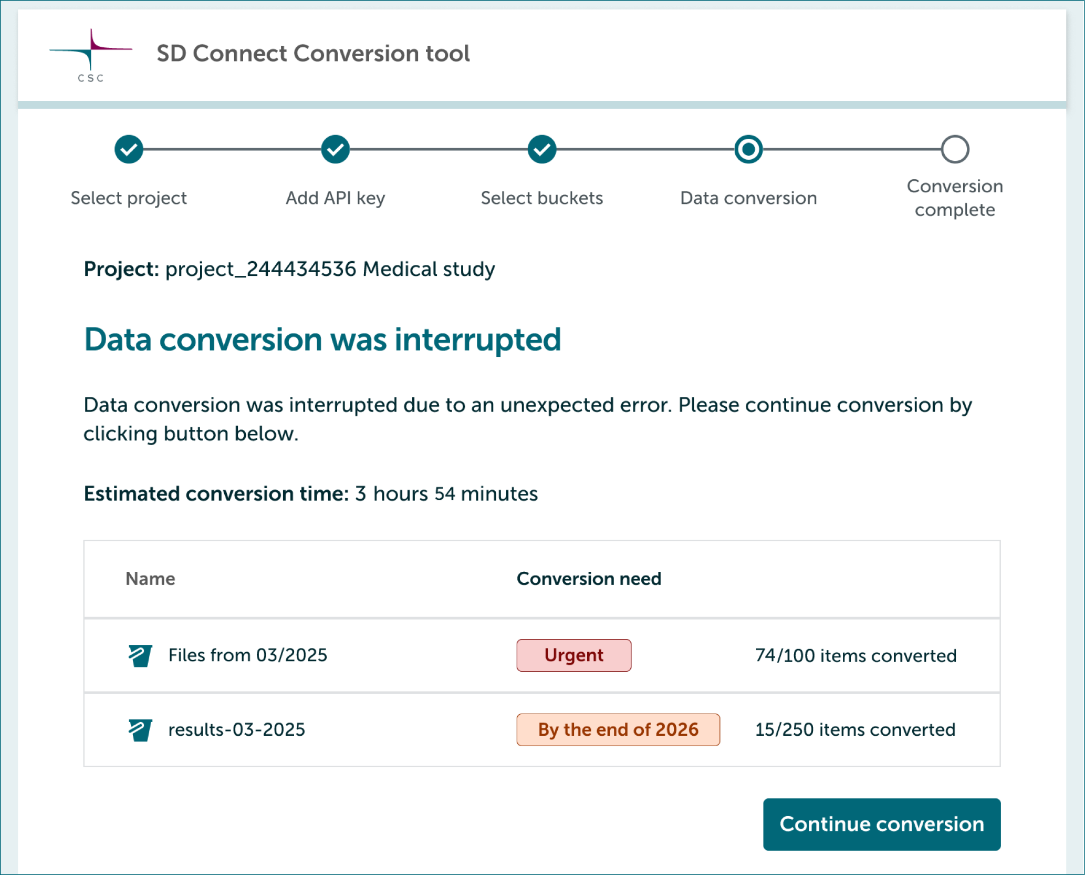The width and height of the screenshot is (1085, 875).
Task: Click the active Data conversion step indicator
Action: tap(748, 149)
